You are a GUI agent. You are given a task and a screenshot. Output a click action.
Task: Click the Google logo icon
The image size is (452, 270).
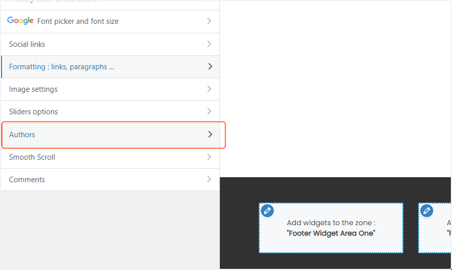click(20, 21)
